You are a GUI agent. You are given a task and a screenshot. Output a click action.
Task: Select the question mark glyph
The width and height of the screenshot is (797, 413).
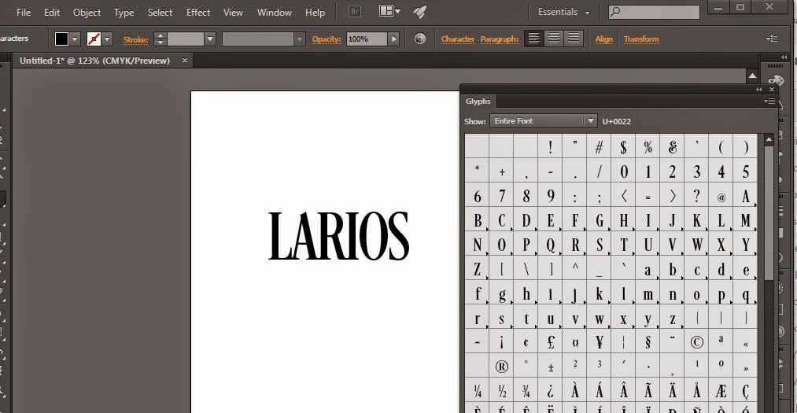coord(696,196)
